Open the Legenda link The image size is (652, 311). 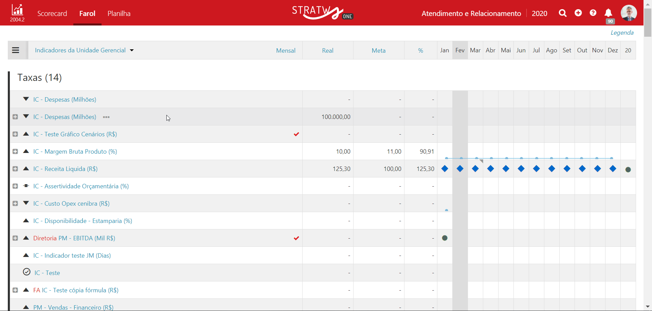click(622, 33)
